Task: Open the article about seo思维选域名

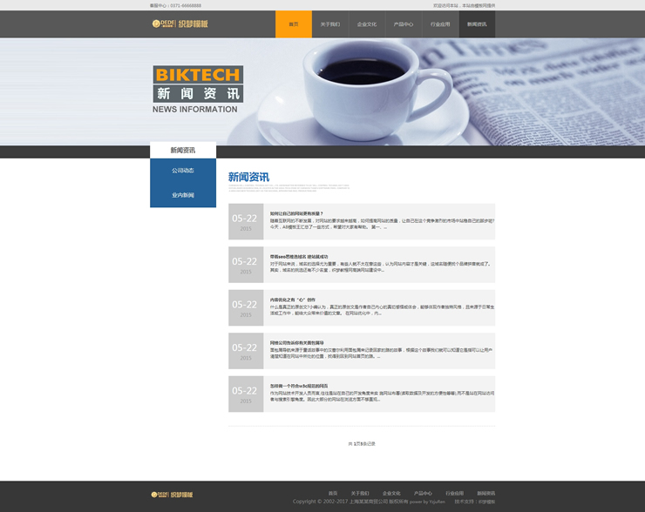Action: 299,257
